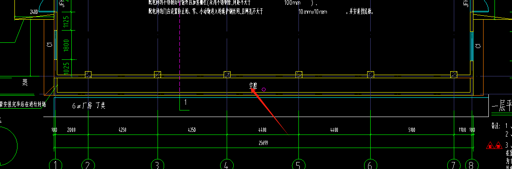
Task: Click the small magenta circle near 空腔
Action: pyautogui.click(x=264, y=89)
